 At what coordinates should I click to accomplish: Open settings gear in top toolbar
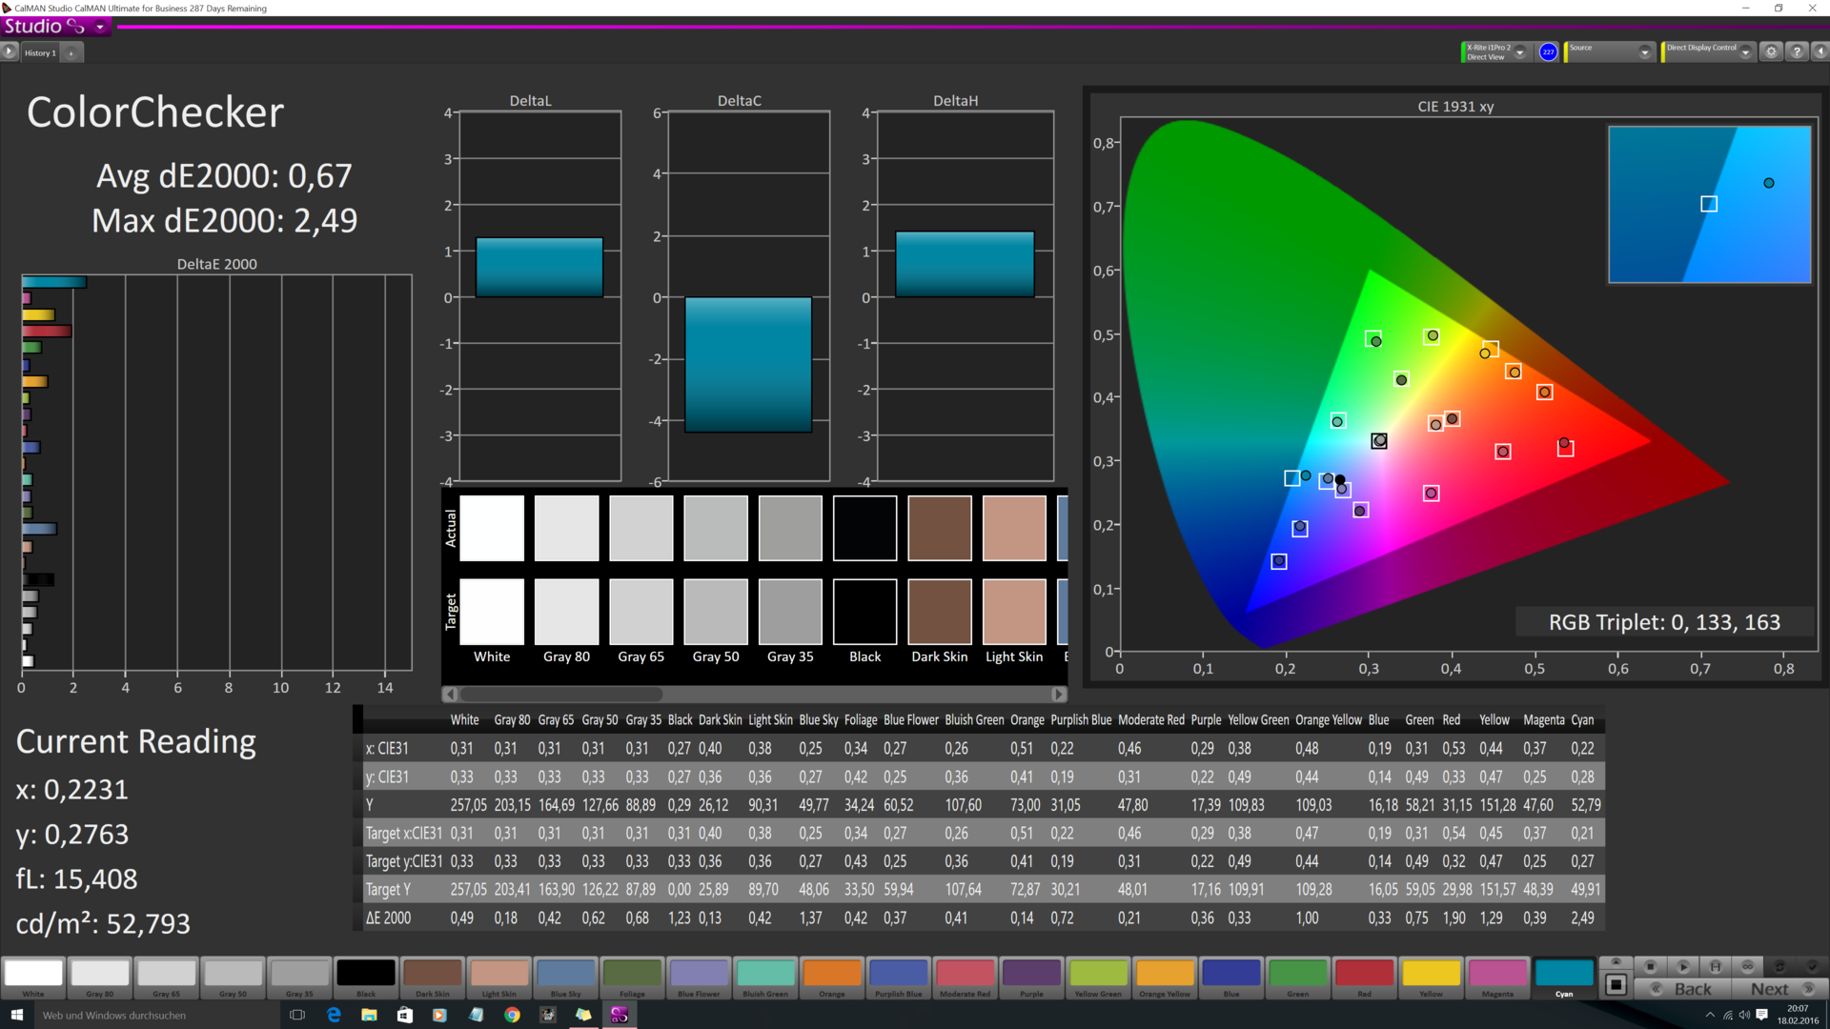(x=1771, y=52)
